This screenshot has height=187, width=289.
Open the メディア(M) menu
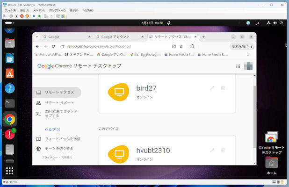tap(39, 10)
